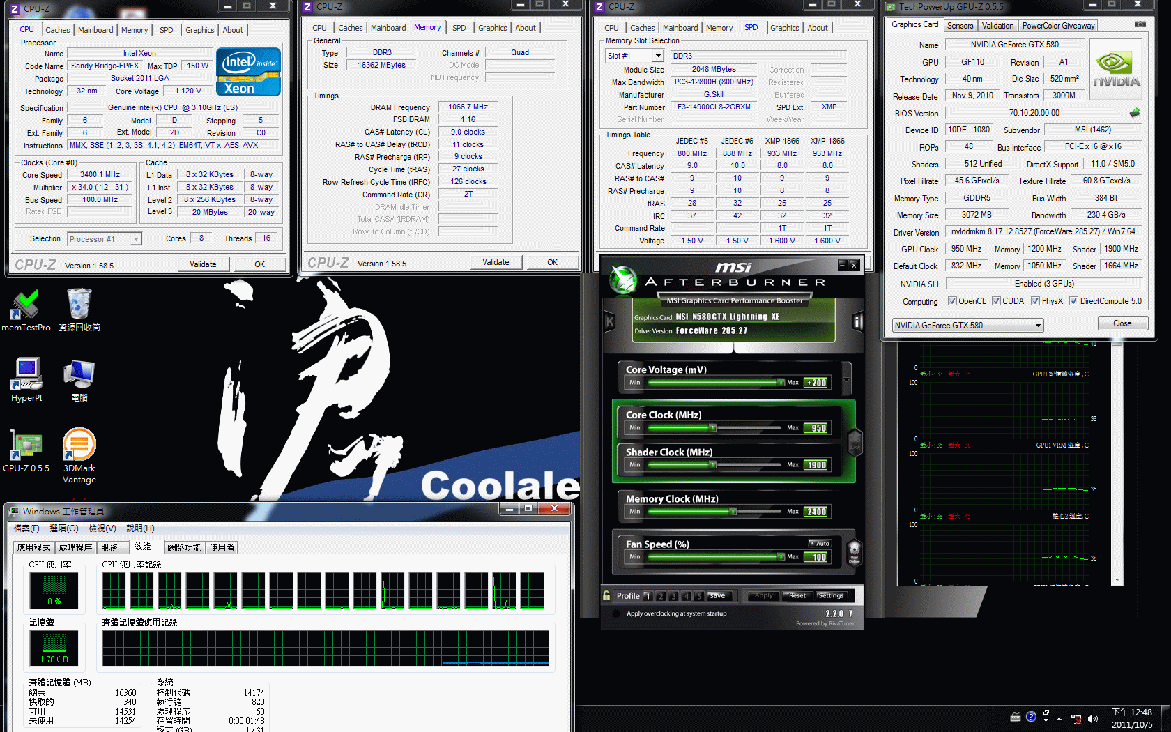The width and height of the screenshot is (1171, 732).
Task: Select the Validation tab in GPU-Z
Action: [997, 26]
